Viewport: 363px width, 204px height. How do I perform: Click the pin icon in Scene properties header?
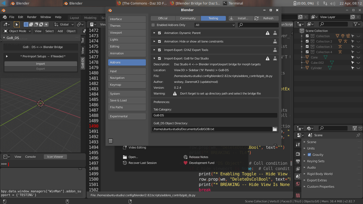(x=358, y=135)
